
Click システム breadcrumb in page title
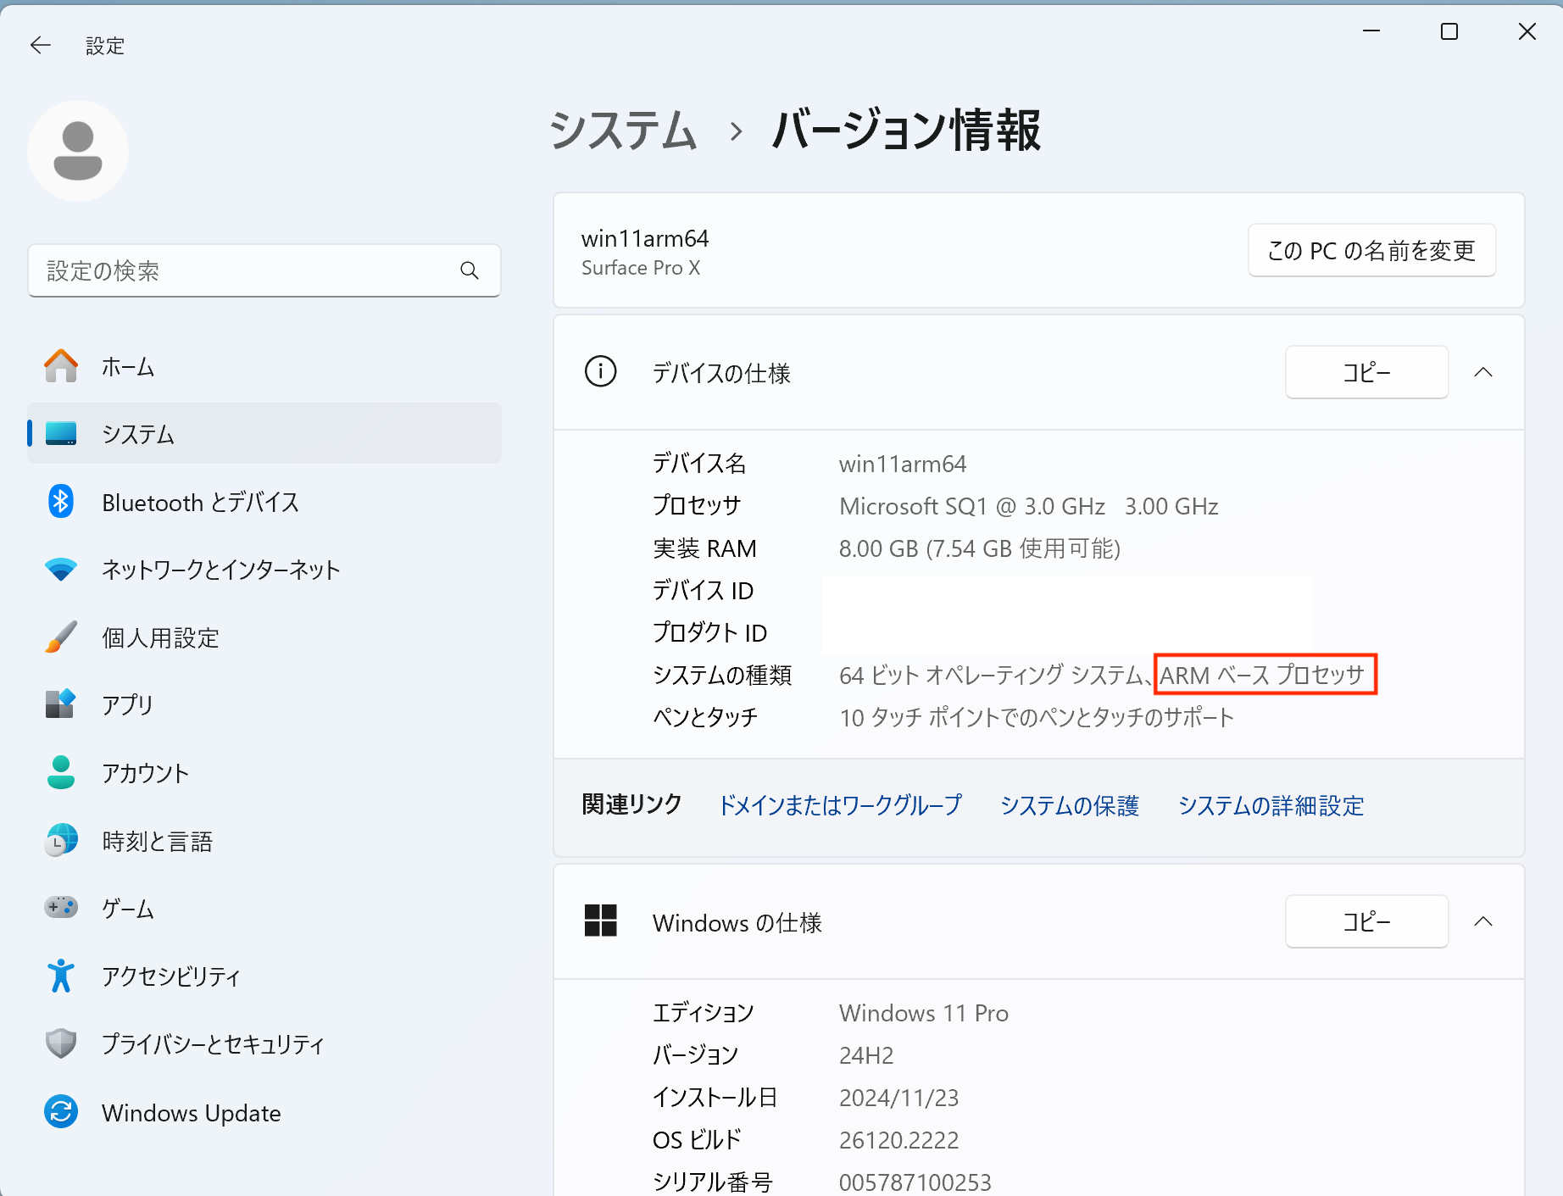coord(623,131)
